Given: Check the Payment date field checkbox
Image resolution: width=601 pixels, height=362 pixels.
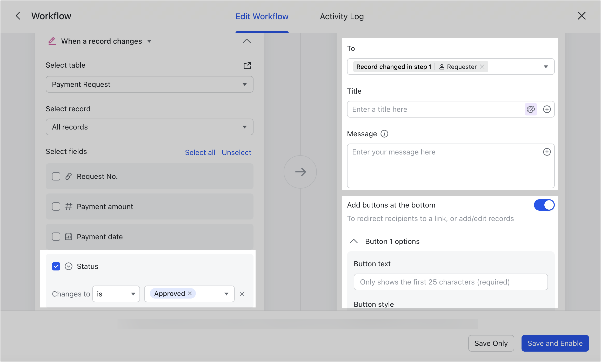Looking at the screenshot, I should tap(56, 237).
